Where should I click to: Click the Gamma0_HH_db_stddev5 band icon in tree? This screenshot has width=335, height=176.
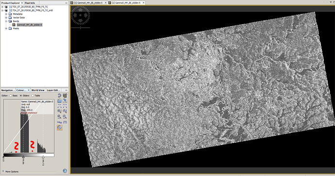coord(14,25)
